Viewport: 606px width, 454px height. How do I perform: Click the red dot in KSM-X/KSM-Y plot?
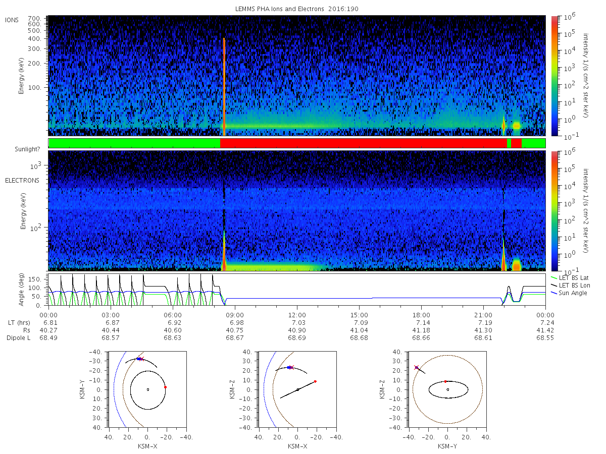(x=165, y=387)
